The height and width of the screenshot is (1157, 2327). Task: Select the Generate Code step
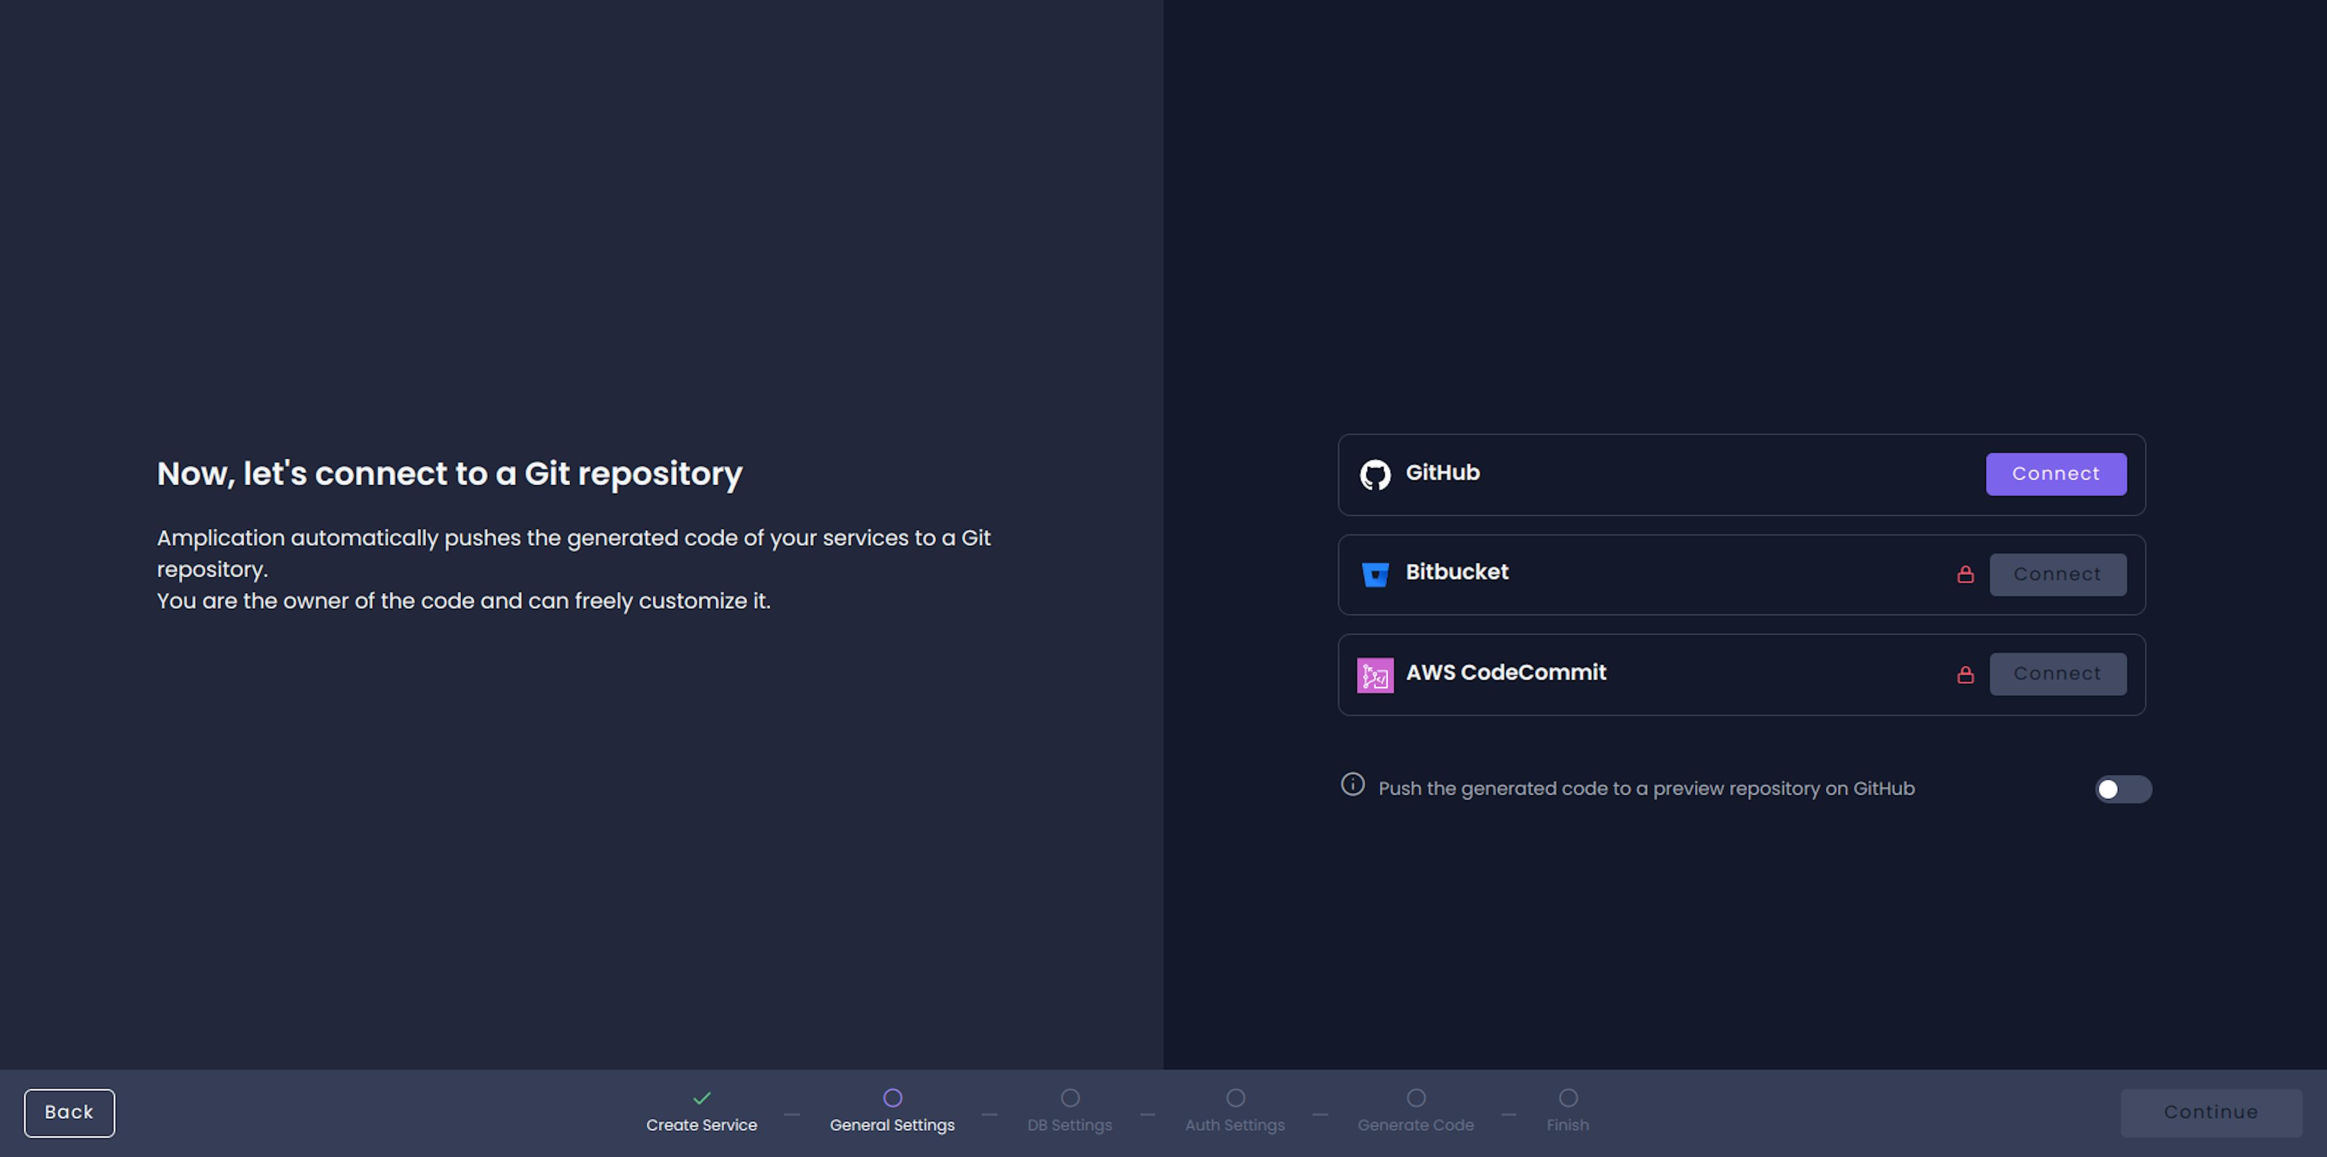pyautogui.click(x=1416, y=1111)
